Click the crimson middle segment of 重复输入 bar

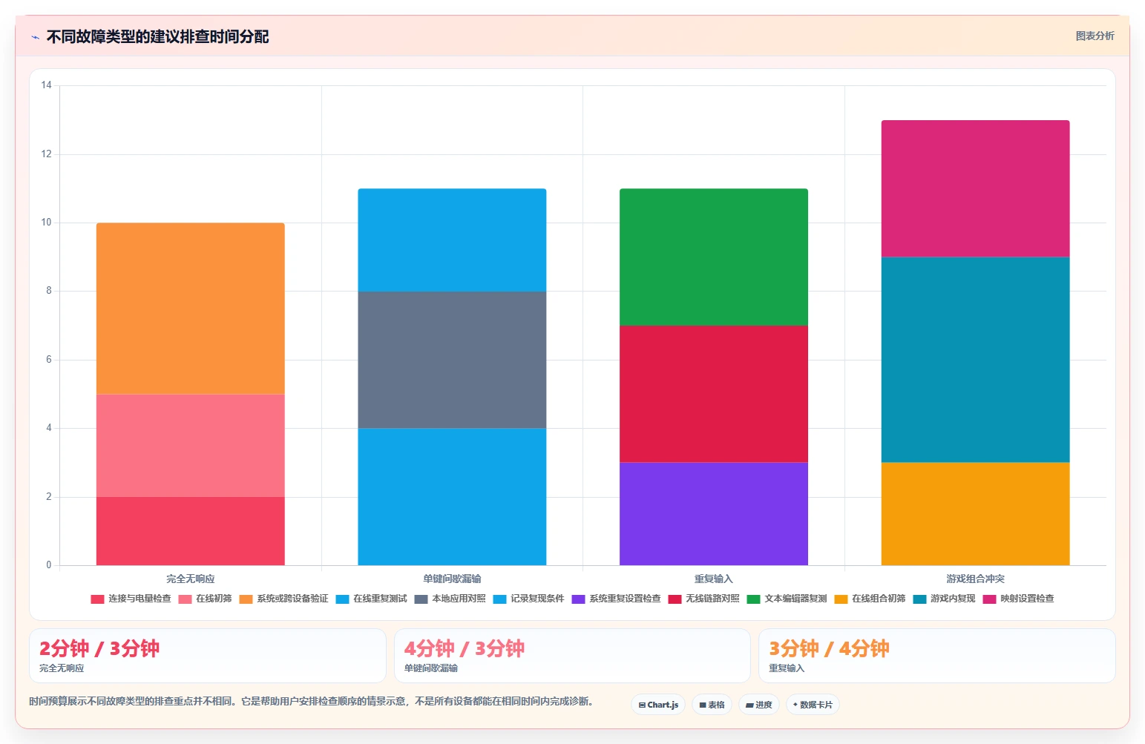[x=714, y=394]
